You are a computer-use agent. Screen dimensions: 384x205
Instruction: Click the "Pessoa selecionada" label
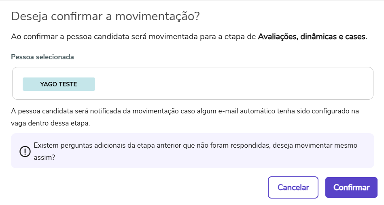[x=42, y=57]
